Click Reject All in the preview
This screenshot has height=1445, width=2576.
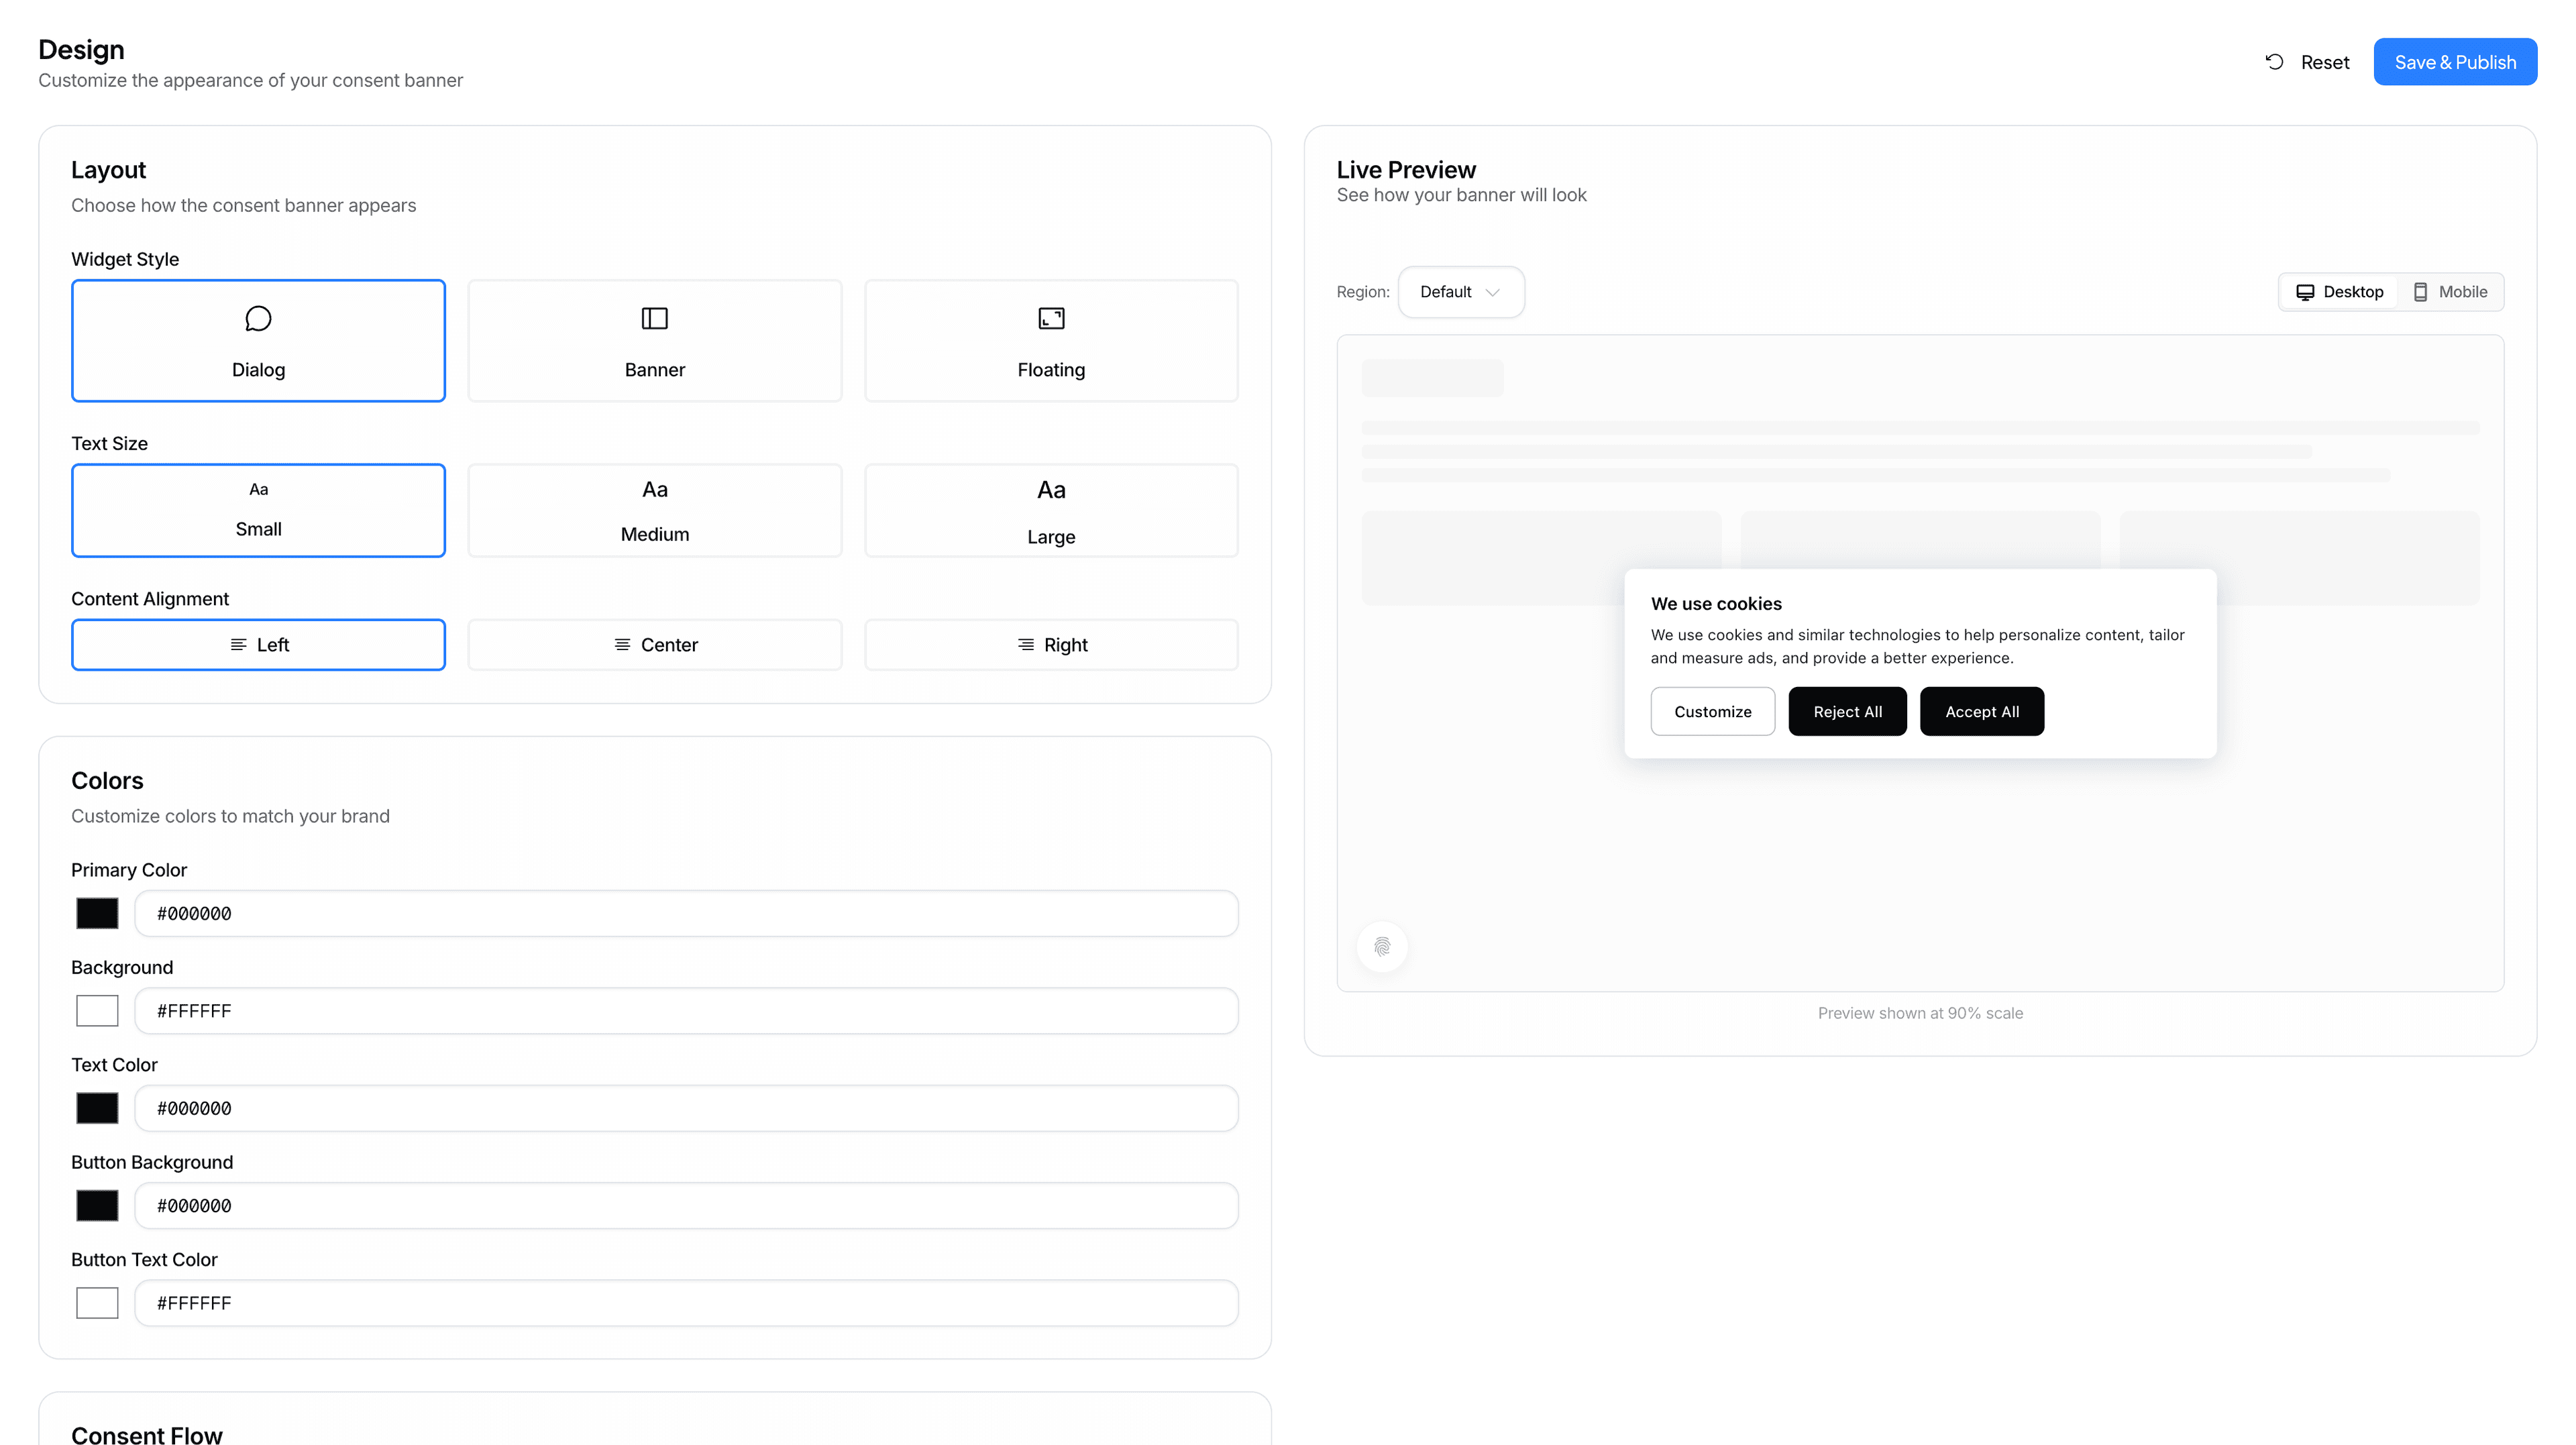1848,712
